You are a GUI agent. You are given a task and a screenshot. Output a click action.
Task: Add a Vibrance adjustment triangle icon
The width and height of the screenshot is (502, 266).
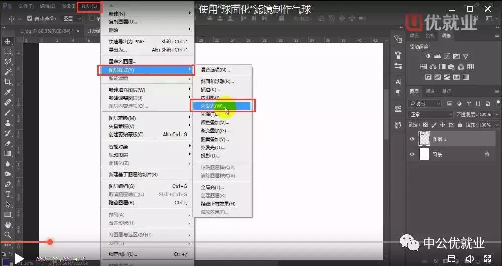[x=466, y=56]
